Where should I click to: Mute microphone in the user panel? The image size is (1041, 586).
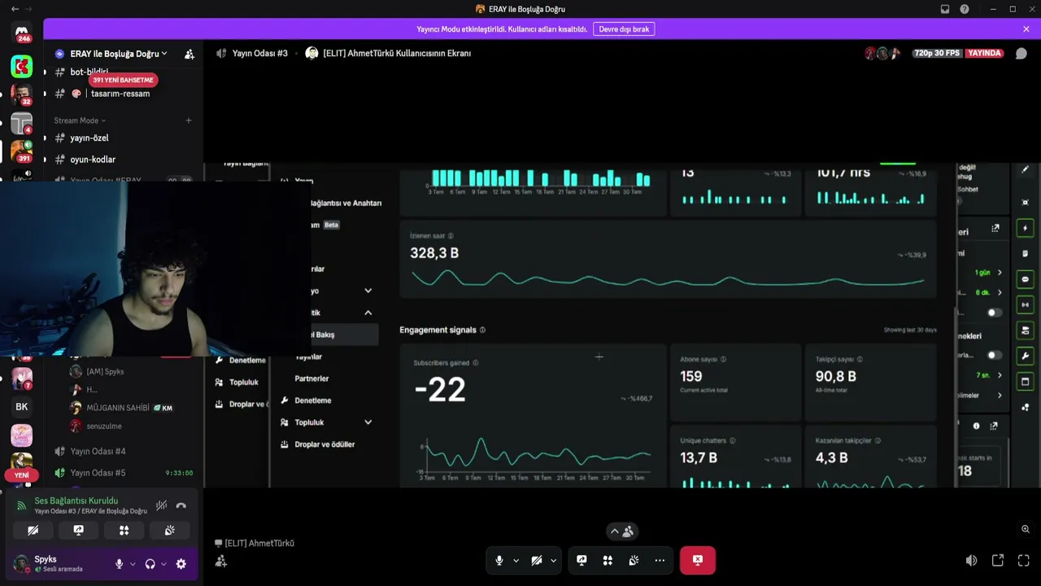120,564
